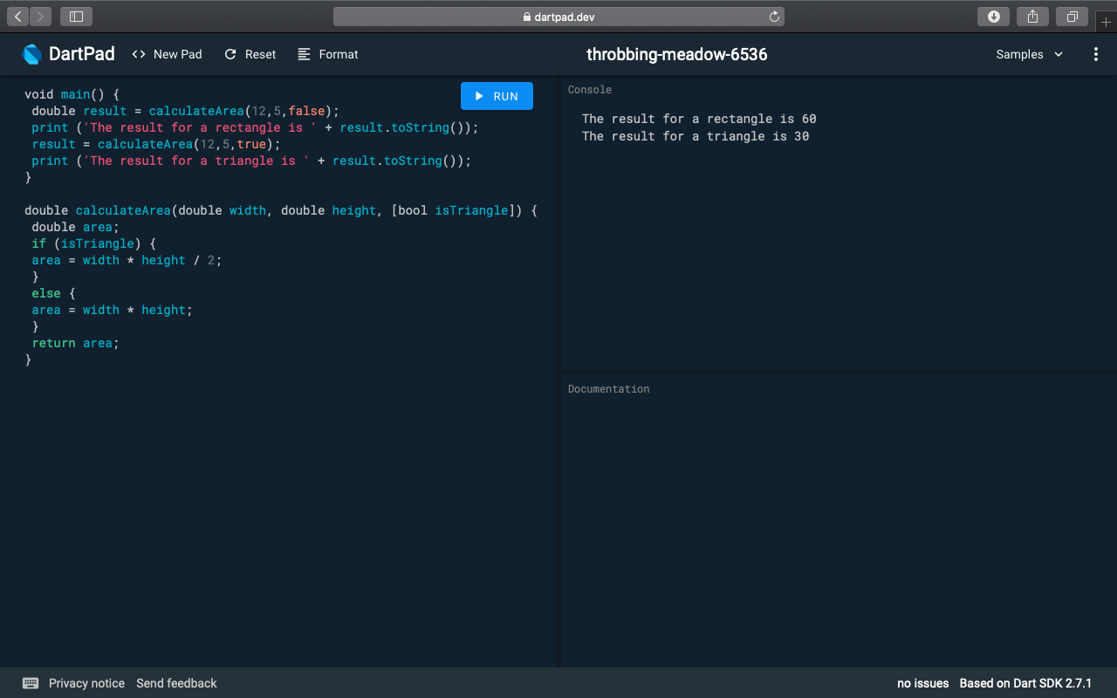Open the Safari share button
Image resolution: width=1117 pixels, height=698 pixels.
[1032, 17]
